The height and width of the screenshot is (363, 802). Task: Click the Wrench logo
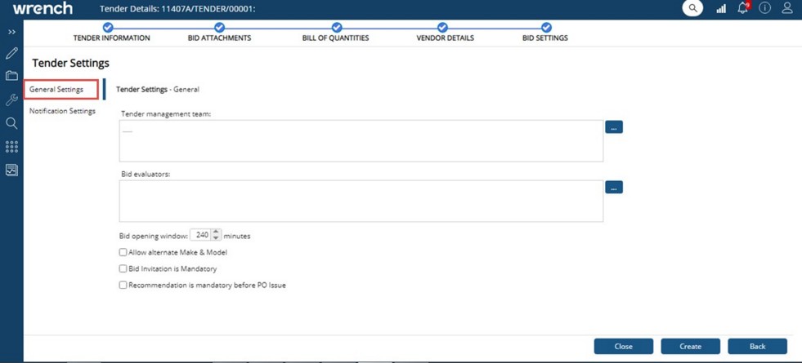coord(43,9)
